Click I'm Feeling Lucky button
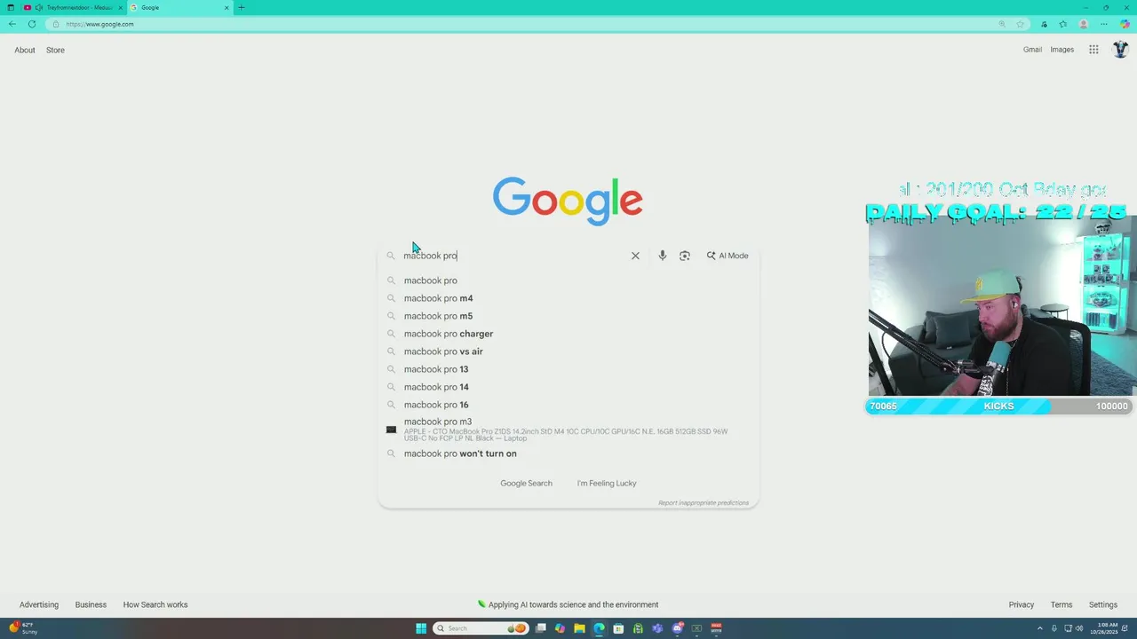The width and height of the screenshot is (1137, 639). click(607, 484)
